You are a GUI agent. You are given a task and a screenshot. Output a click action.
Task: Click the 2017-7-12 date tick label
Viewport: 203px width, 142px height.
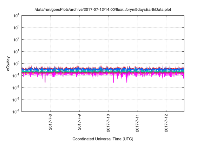coord(166,123)
